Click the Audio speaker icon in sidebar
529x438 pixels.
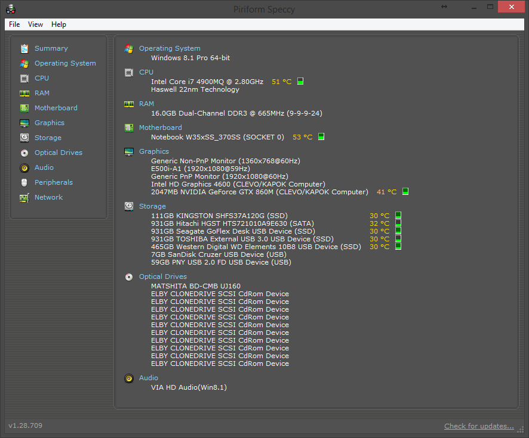click(24, 167)
